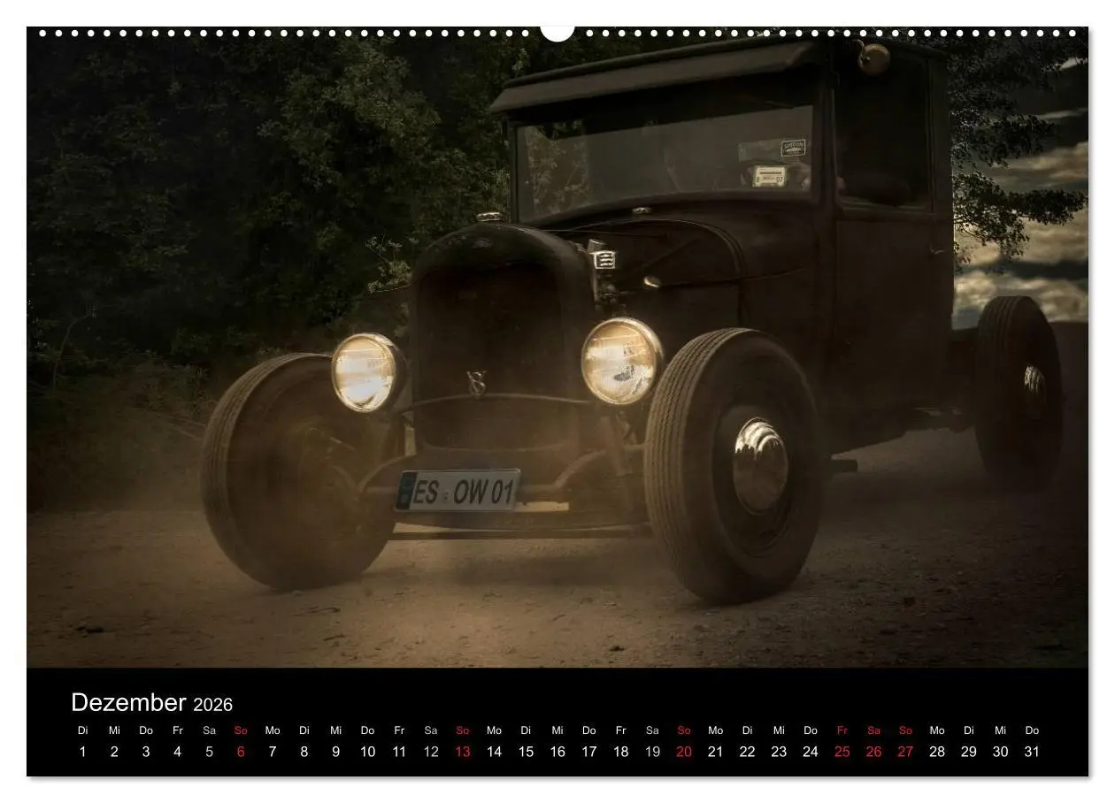1115x803 pixels.
Task: Click the first Di weekday header
Action: point(85,730)
